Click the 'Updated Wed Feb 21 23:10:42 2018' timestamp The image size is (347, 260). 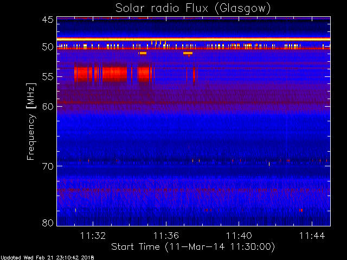47,258
